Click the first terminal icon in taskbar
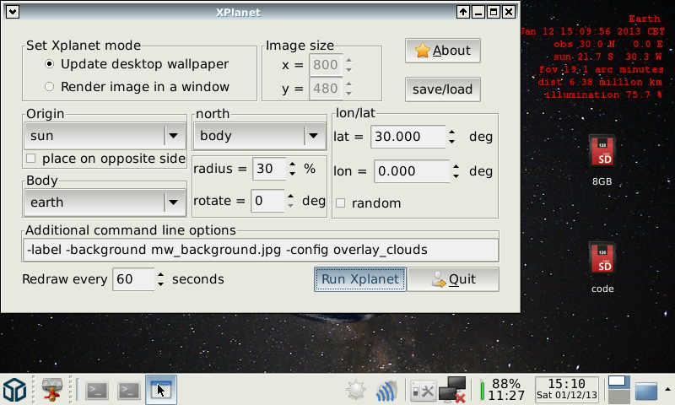Viewport: 675px width, 405px height. (98, 390)
